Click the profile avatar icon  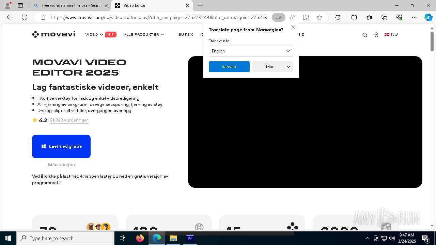click(x=7, y=5)
